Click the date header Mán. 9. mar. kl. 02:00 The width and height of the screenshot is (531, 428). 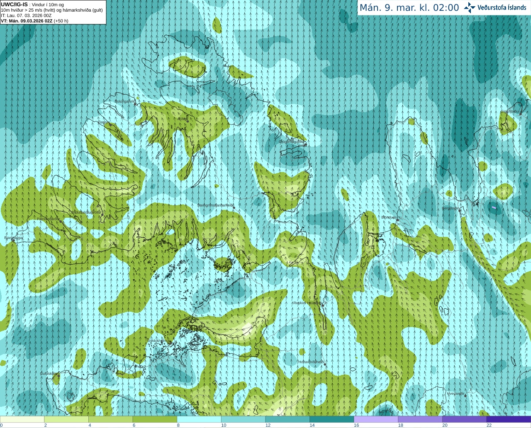(x=409, y=8)
